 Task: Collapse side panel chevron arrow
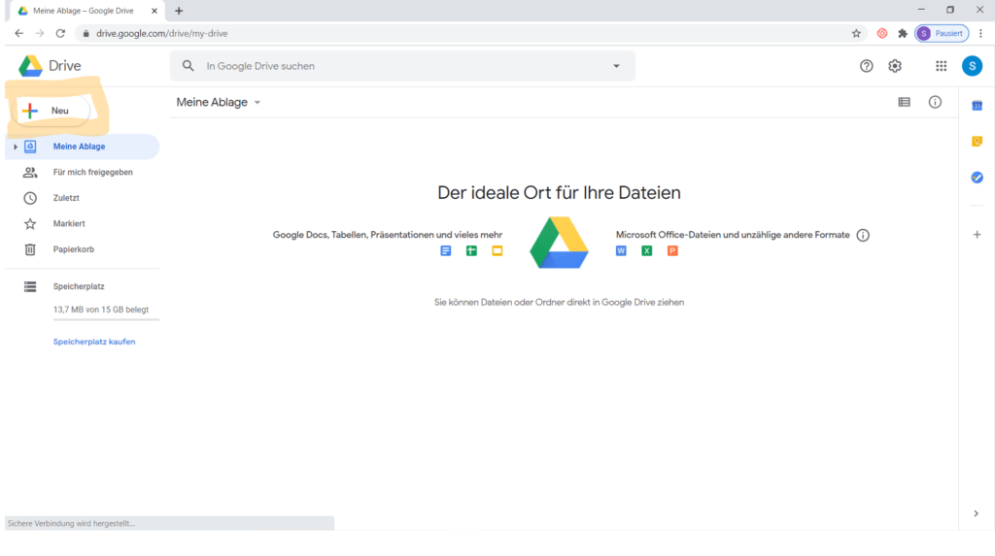[976, 513]
